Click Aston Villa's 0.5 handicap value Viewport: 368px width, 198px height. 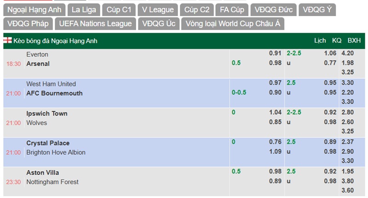pos(236,171)
